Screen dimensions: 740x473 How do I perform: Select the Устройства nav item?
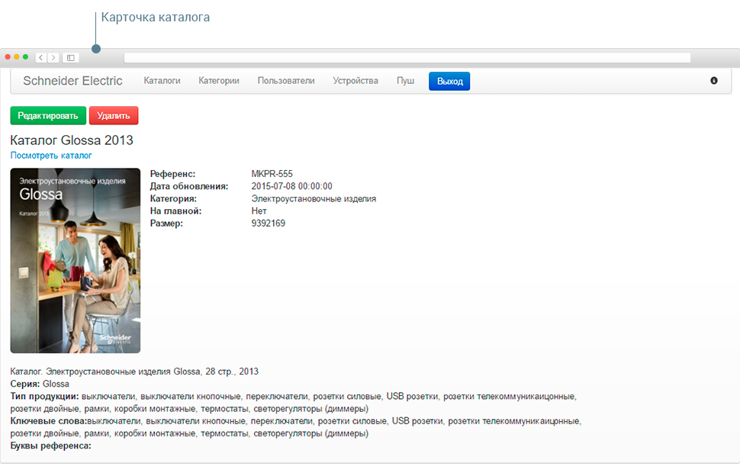(x=356, y=81)
